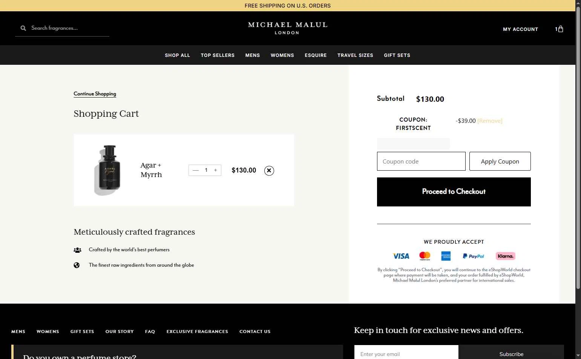
Task: Open Gift Sets menu item
Action: click(x=397, y=55)
